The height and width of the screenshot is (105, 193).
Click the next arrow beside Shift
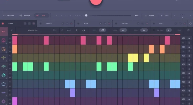76,30
